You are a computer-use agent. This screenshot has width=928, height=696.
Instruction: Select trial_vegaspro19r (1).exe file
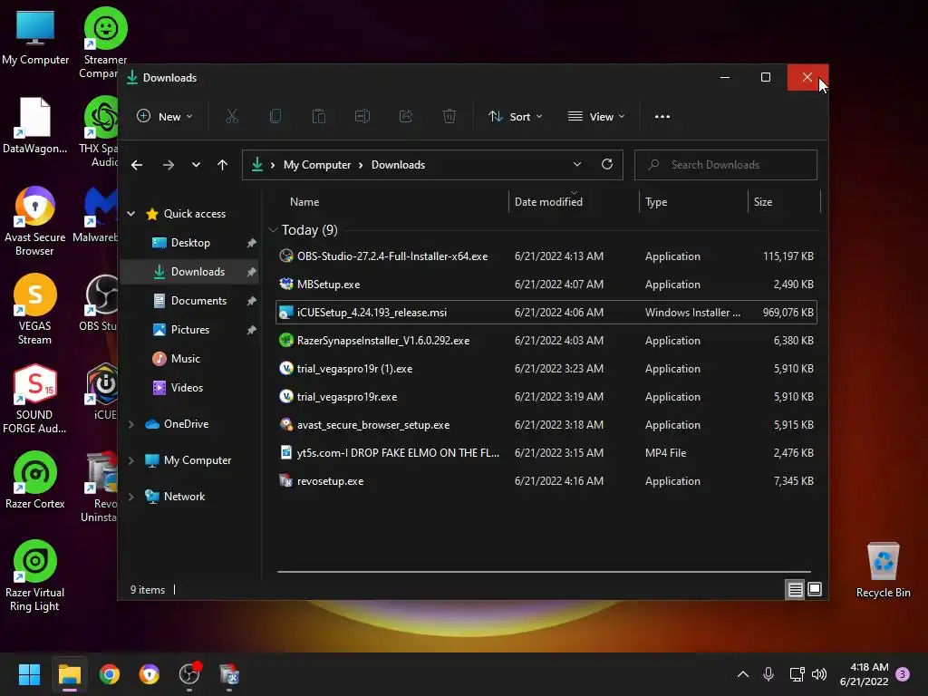546,369
